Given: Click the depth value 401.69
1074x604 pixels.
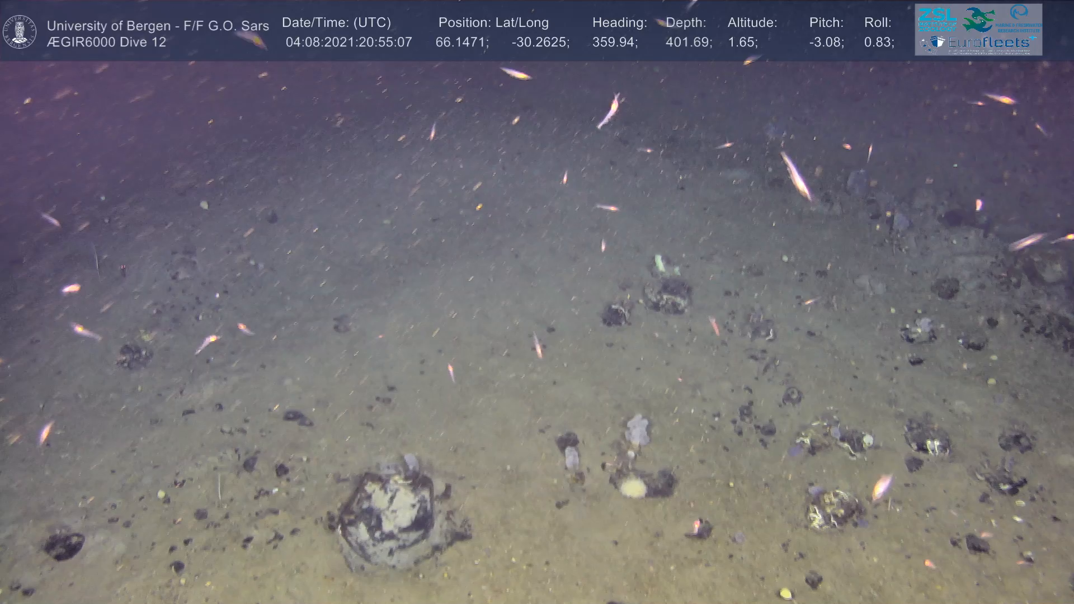Looking at the screenshot, I should pyautogui.click(x=688, y=43).
